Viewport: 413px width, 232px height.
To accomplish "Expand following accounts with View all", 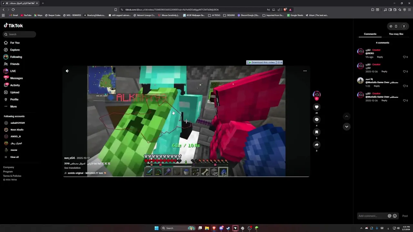I will 15,157.
